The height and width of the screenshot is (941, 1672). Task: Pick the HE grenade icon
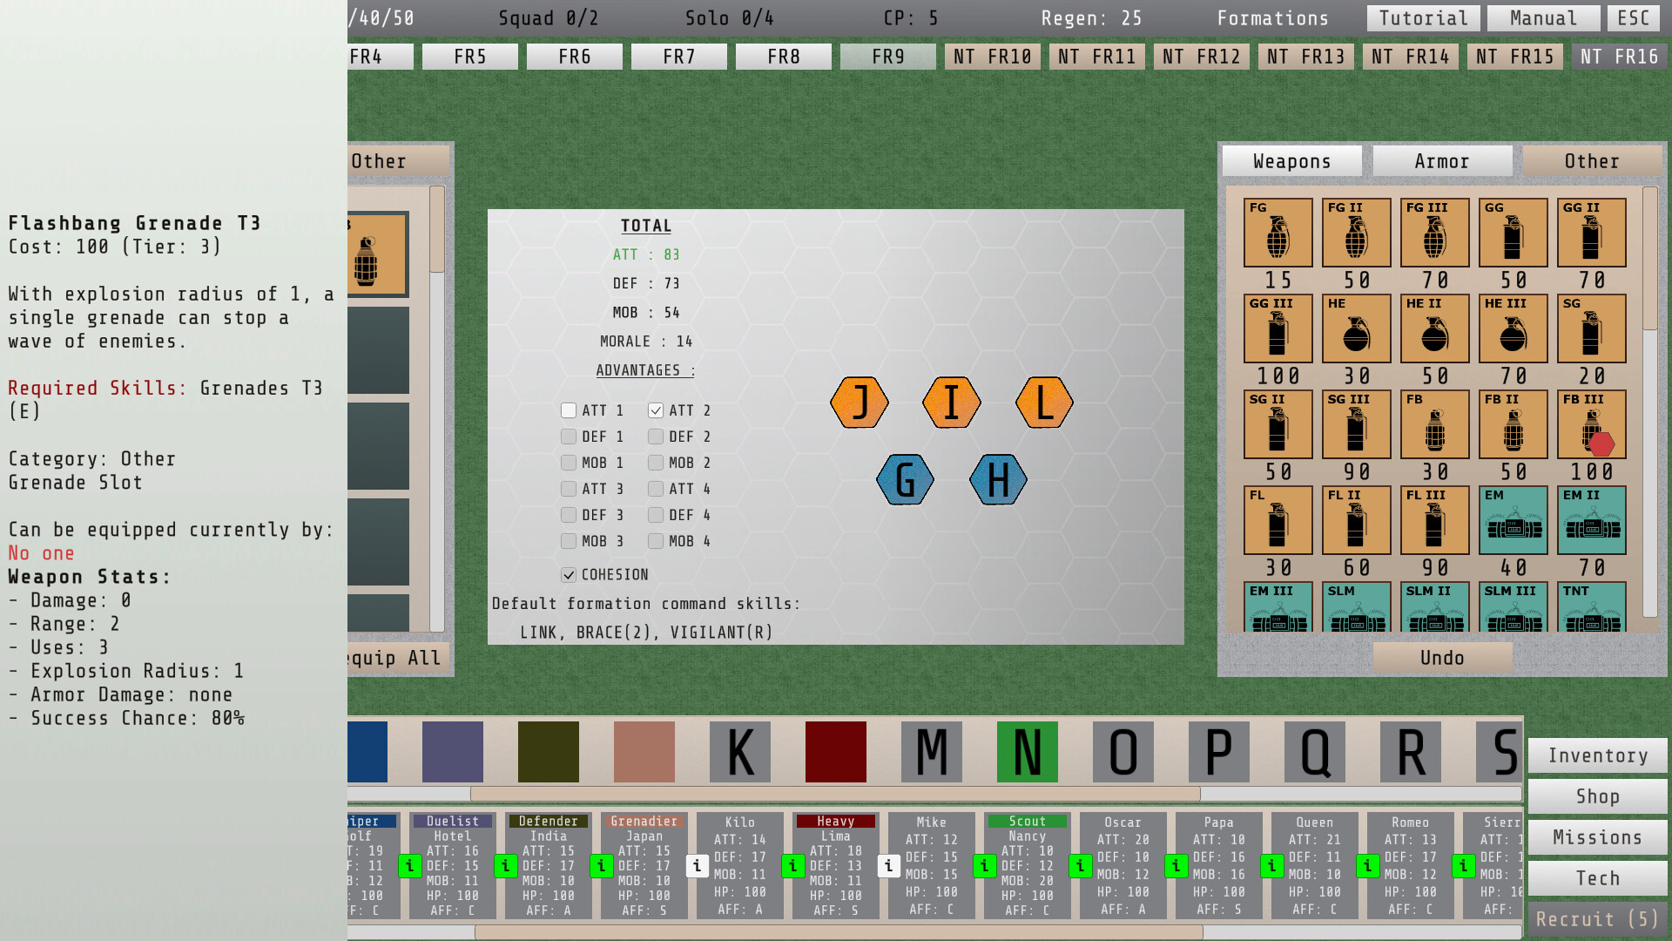(x=1356, y=328)
